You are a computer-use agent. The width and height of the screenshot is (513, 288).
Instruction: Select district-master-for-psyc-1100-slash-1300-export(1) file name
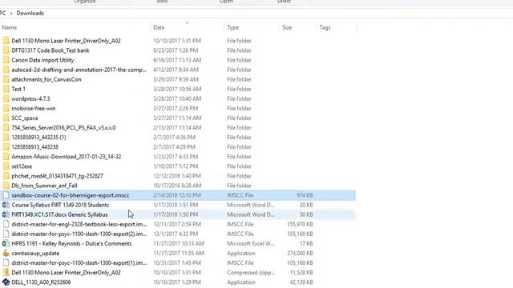79,263
